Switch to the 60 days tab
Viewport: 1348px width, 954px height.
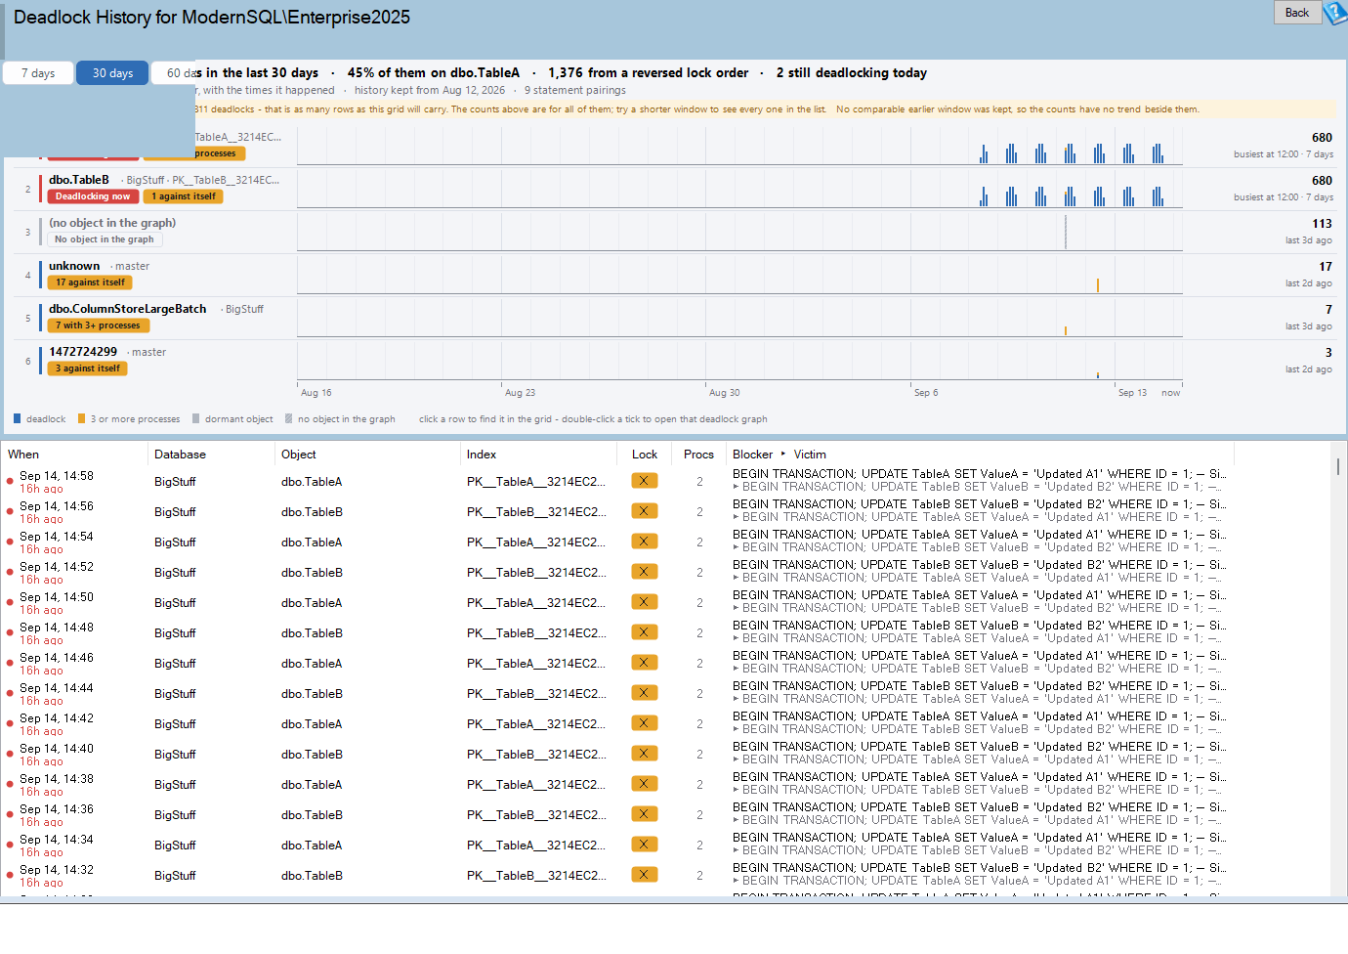pyautogui.click(x=176, y=73)
